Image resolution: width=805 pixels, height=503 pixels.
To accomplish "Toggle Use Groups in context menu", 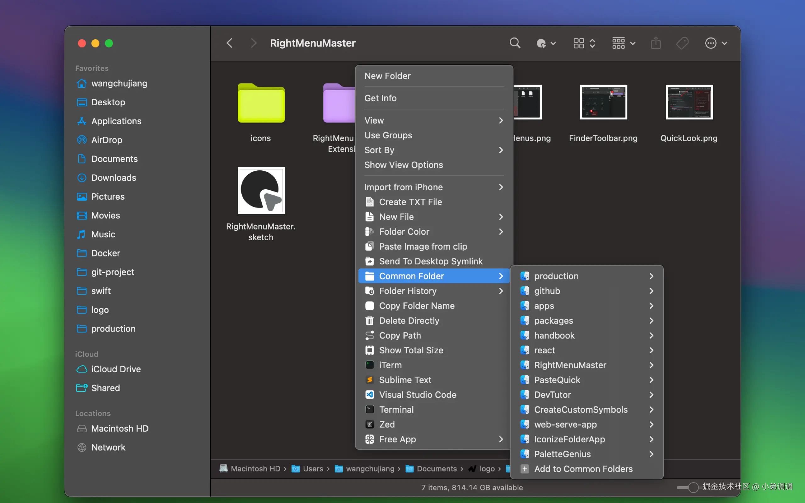I will pyautogui.click(x=388, y=135).
